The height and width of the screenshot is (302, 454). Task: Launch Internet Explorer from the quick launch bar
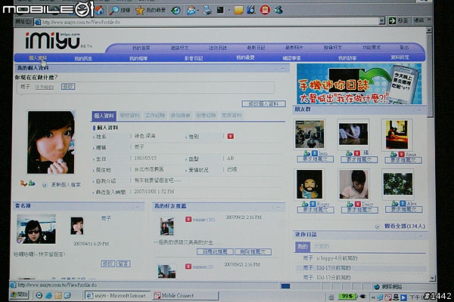(x=48, y=295)
